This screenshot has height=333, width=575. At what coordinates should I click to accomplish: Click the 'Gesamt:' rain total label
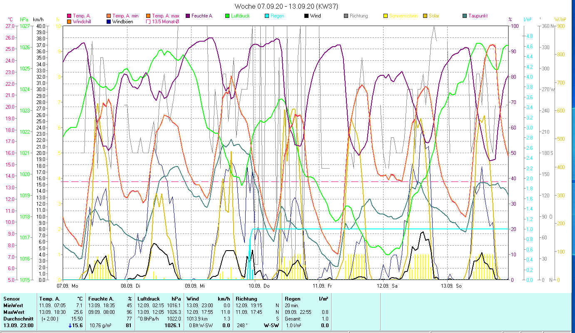click(x=294, y=319)
